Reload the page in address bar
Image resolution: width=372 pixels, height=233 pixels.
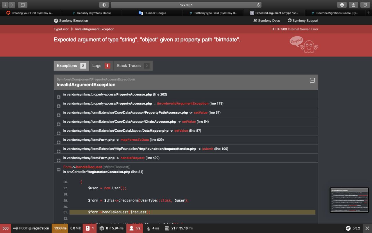pyautogui.click(x=258, y=5)
